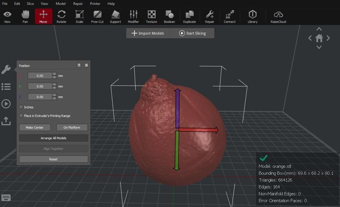Open the View menu
340x207 pixels.
coord(45,4)
